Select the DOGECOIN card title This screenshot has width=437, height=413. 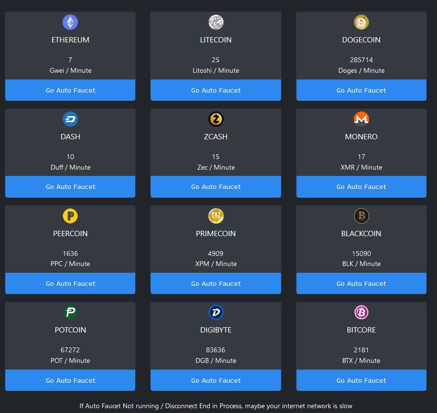pyautogui.click(x=361, y=40)
